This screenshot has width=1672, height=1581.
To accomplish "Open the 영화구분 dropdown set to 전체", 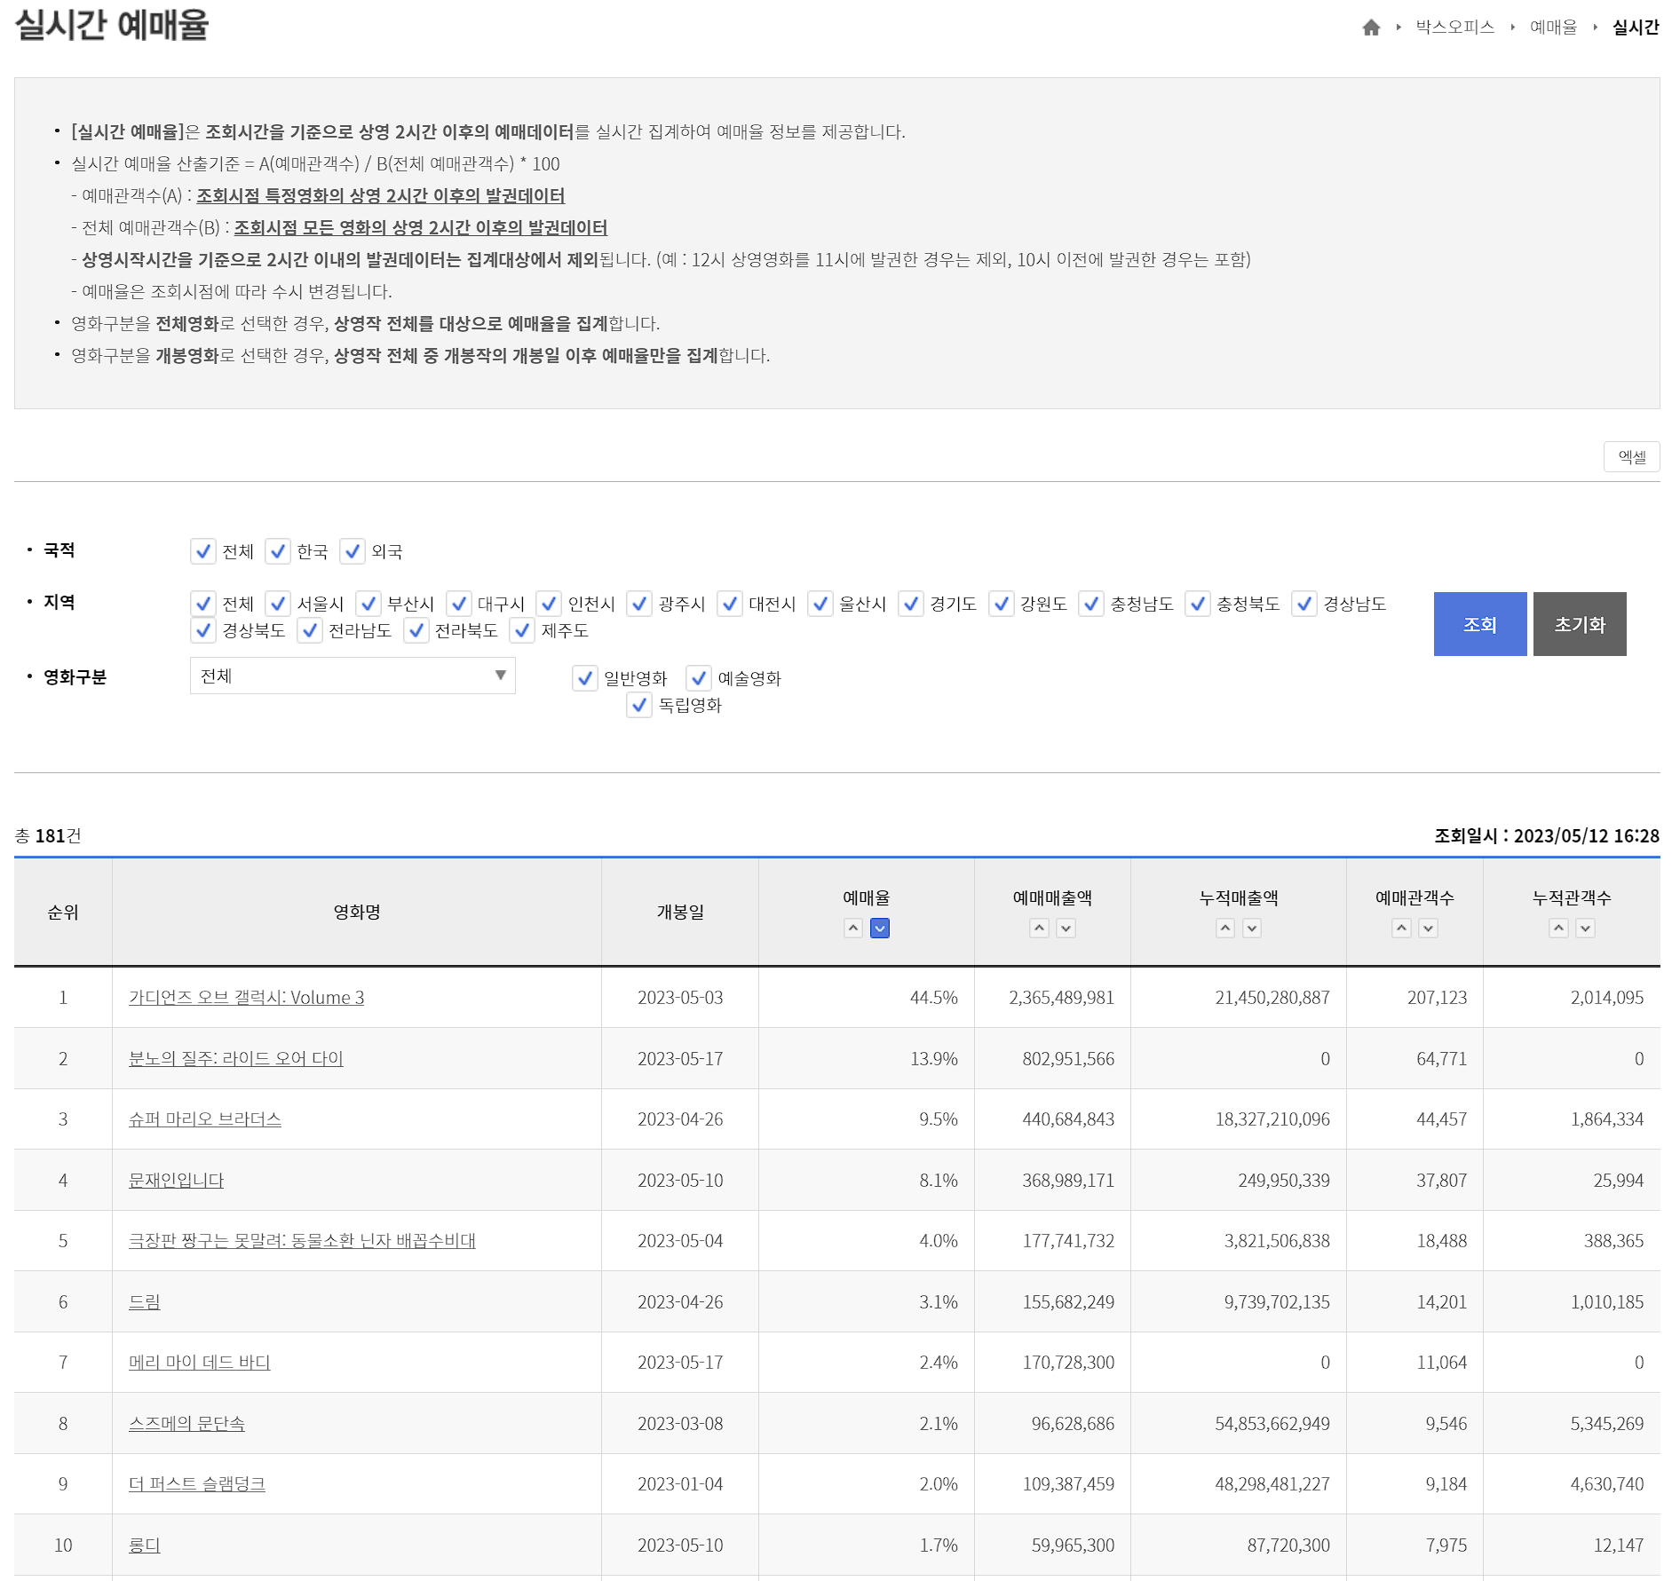I will tap(353, 676).
